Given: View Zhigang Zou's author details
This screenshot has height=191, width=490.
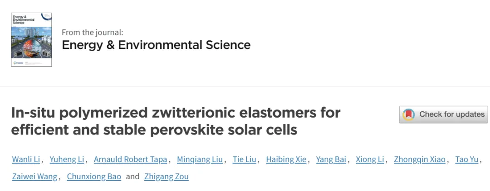Looking at the screenshot, I should coord(166,177).
